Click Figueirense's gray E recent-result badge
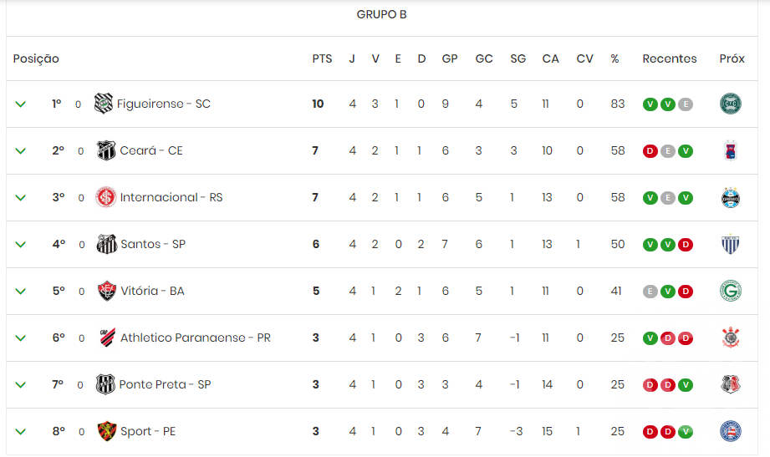Image resolution: width=770 pixels, height=457 pixels. 686,104
